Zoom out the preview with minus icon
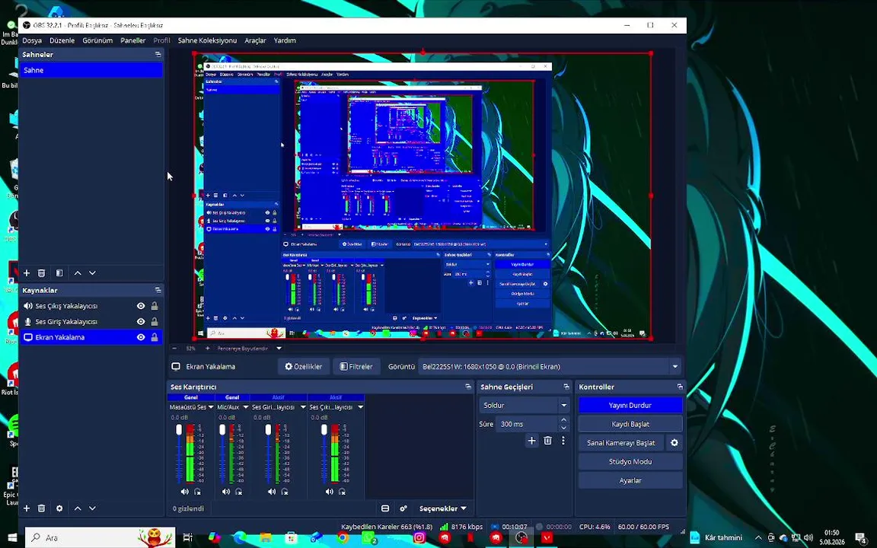 pyautogui.click(x=174, y=349)
